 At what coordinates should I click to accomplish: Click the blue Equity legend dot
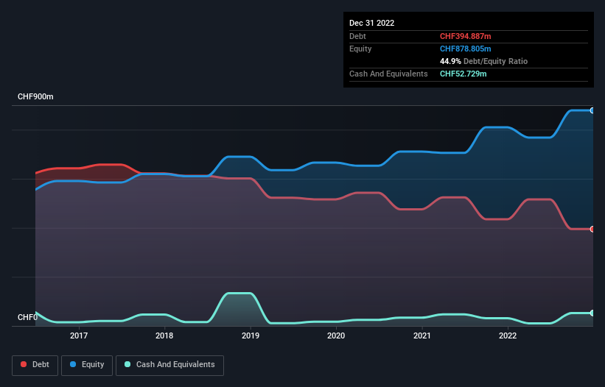tap(73, 364)
